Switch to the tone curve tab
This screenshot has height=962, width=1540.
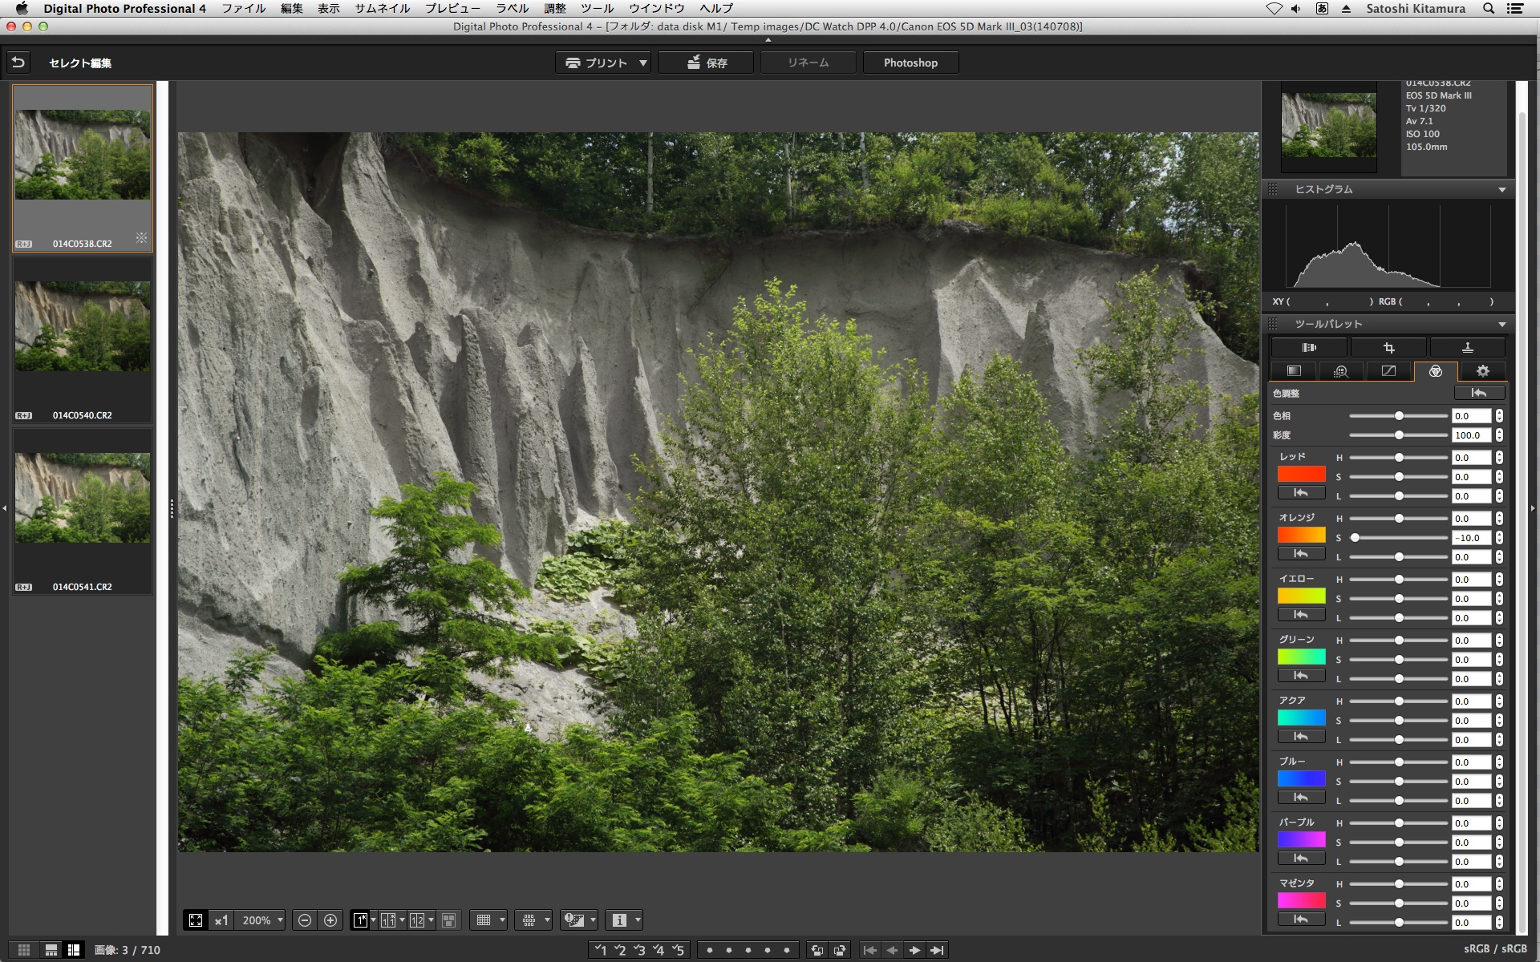point(1388,371)
